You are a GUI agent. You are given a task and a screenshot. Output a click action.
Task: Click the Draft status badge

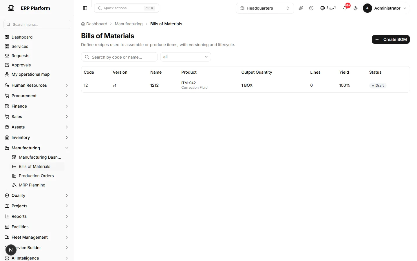coord(378,86)
